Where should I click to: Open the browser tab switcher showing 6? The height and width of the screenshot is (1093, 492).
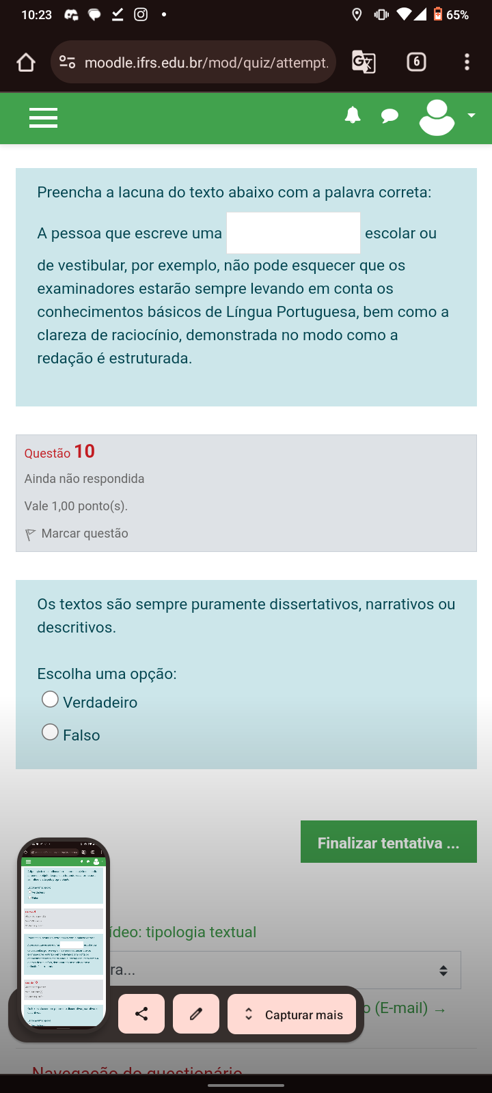coord(416,62)
